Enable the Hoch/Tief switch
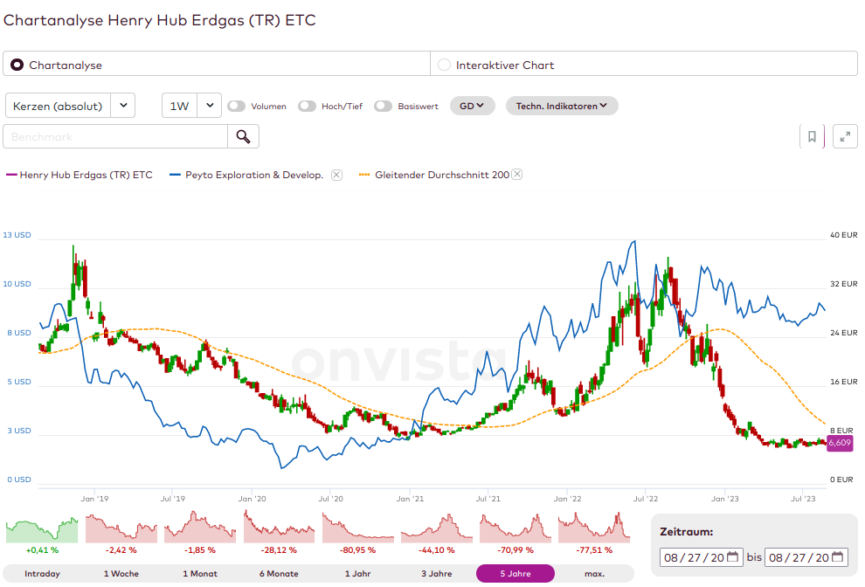 (x=307, y=106)
